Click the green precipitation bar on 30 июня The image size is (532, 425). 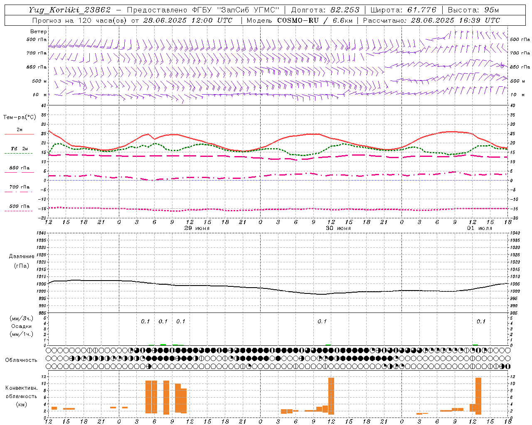click(328, 345)
